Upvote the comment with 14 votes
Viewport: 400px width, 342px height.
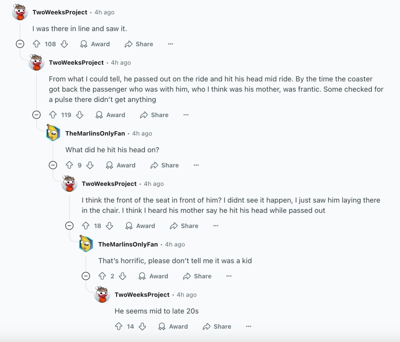[x=119, y=326]
